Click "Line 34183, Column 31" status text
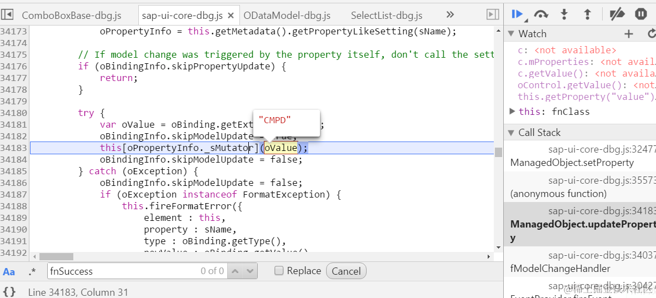Screen dimensions: 656x298 pos(78,292)
